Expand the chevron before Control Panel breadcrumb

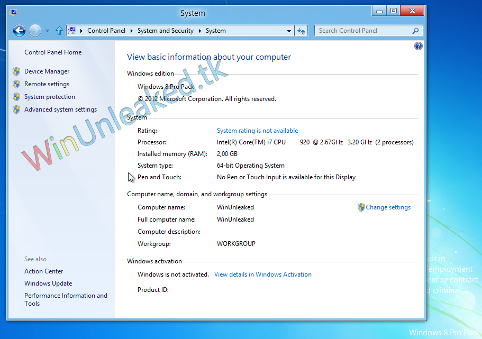[81, 31]
